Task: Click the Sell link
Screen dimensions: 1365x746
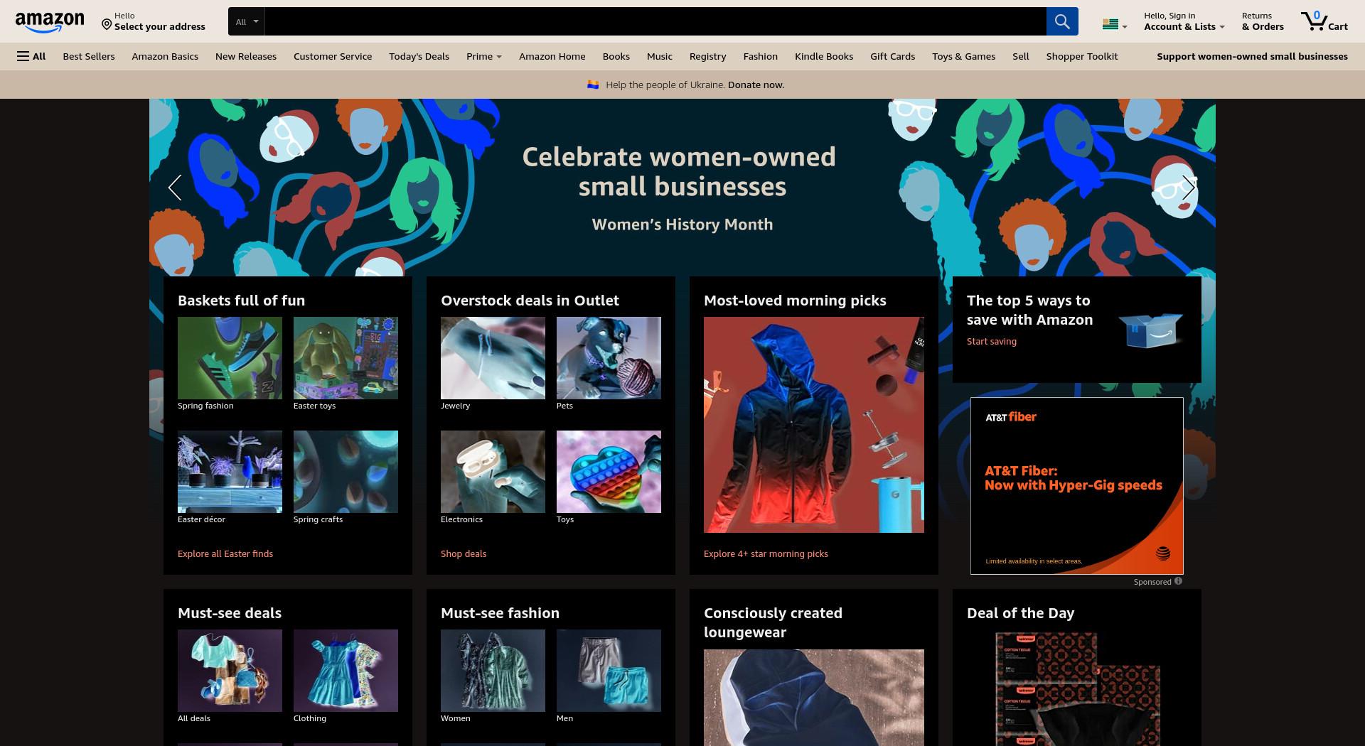Action: (x=1021, y=56)
